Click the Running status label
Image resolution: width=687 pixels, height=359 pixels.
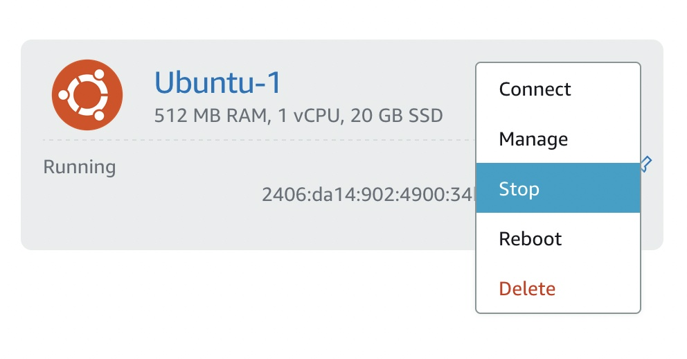point(80,167)
